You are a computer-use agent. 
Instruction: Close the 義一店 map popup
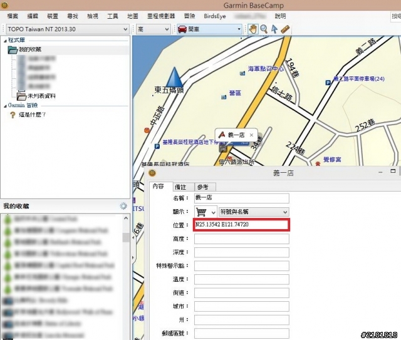[x=251, y=135]
